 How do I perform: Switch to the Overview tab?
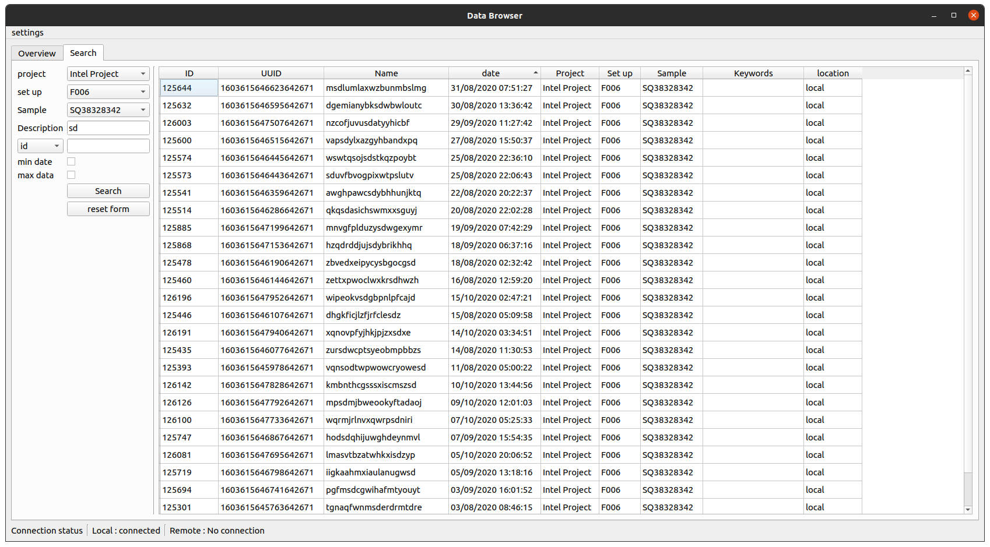point(37,53)
